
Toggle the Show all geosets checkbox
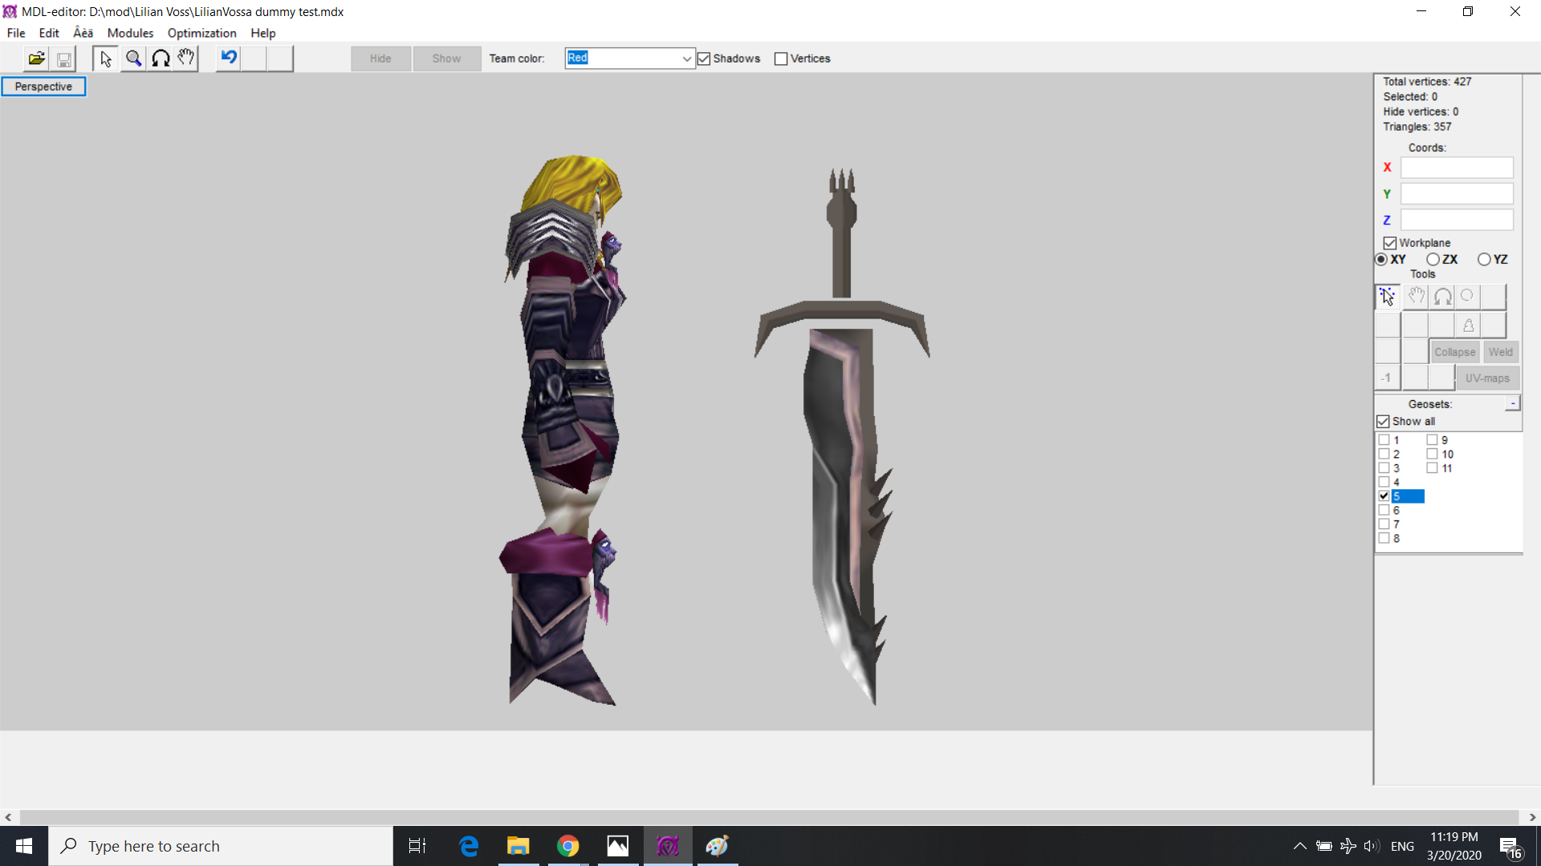tap(1383, 421)
